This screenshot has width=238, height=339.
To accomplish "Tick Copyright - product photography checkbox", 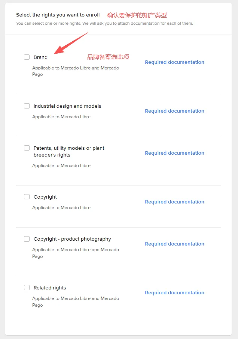I will pos(27,239).
